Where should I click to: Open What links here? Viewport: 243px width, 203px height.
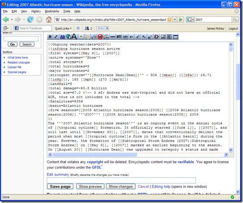(18, 57)
